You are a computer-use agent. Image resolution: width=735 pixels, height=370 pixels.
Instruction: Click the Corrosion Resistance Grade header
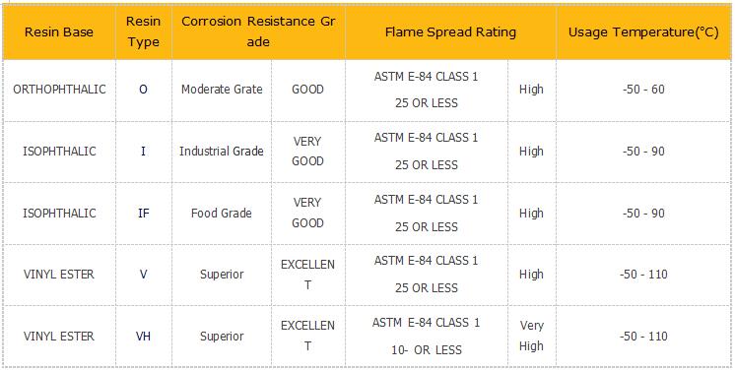(258, 32)
